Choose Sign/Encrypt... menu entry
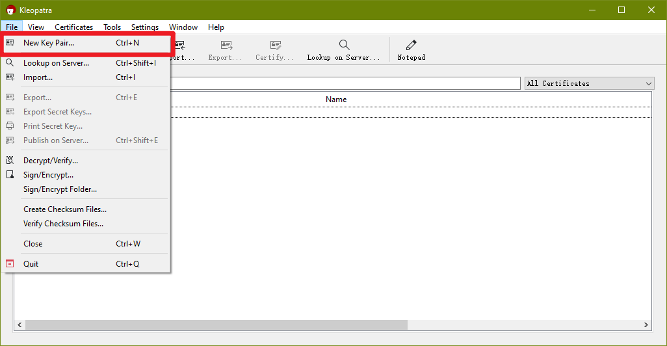 86,175
